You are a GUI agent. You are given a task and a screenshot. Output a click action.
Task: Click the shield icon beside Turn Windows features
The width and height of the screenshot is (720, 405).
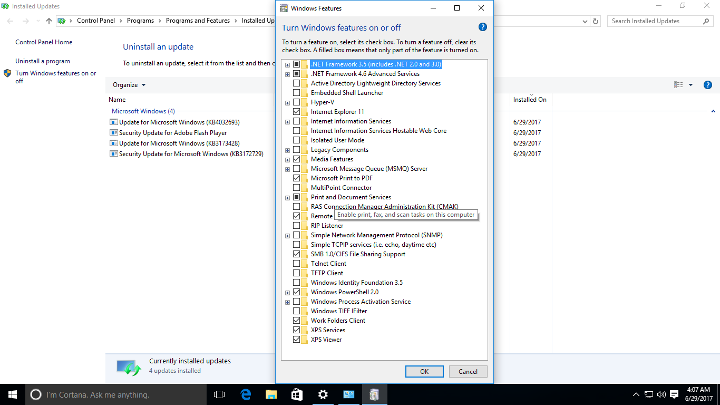(7, 73)
